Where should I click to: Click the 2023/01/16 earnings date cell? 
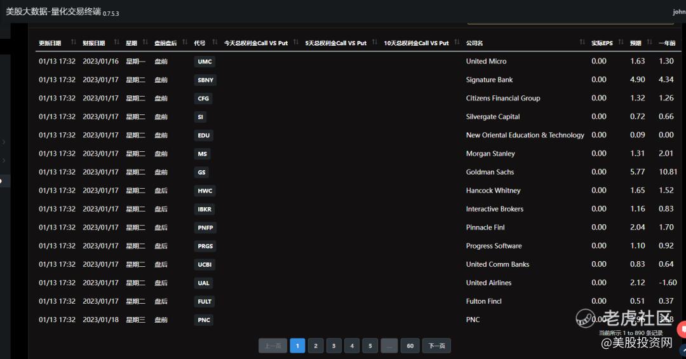pyautogui.click(x=100, y=61)
